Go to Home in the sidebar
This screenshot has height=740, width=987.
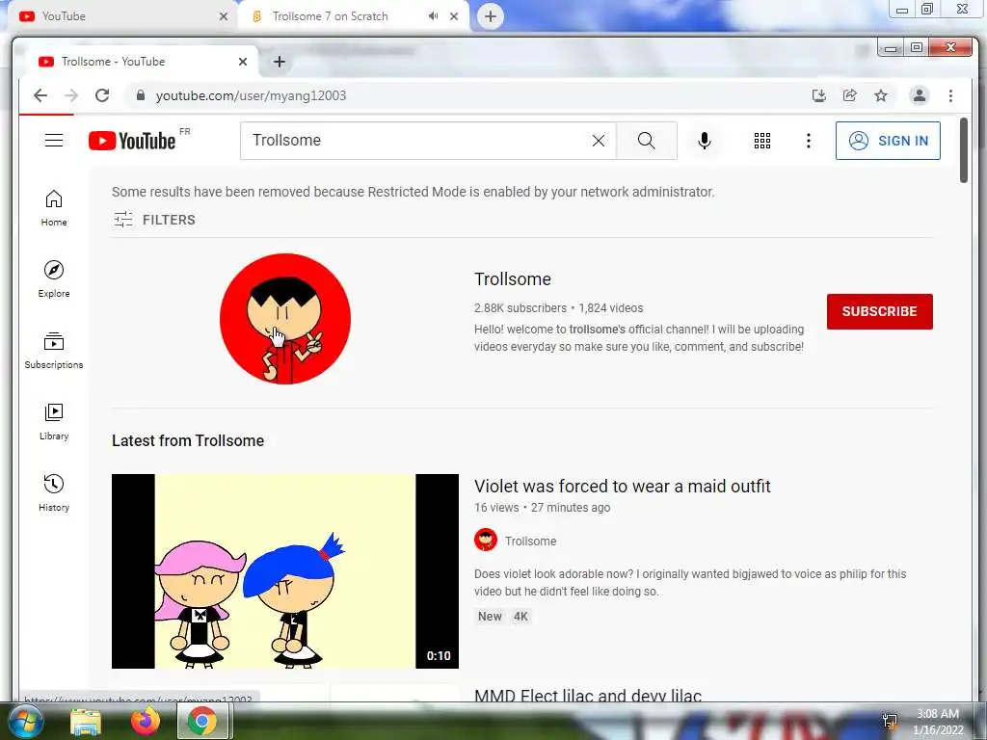[54, 208]
